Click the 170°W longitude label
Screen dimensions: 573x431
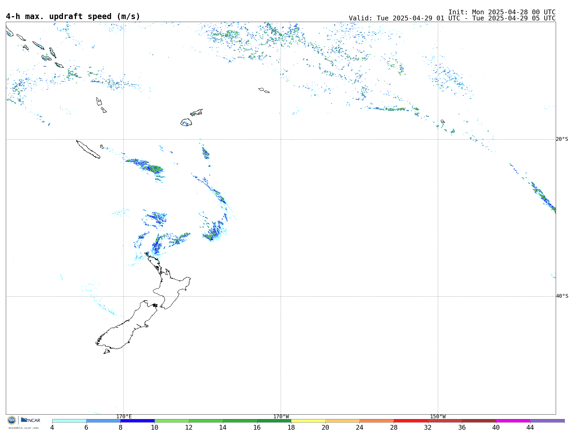pos(281,416)
